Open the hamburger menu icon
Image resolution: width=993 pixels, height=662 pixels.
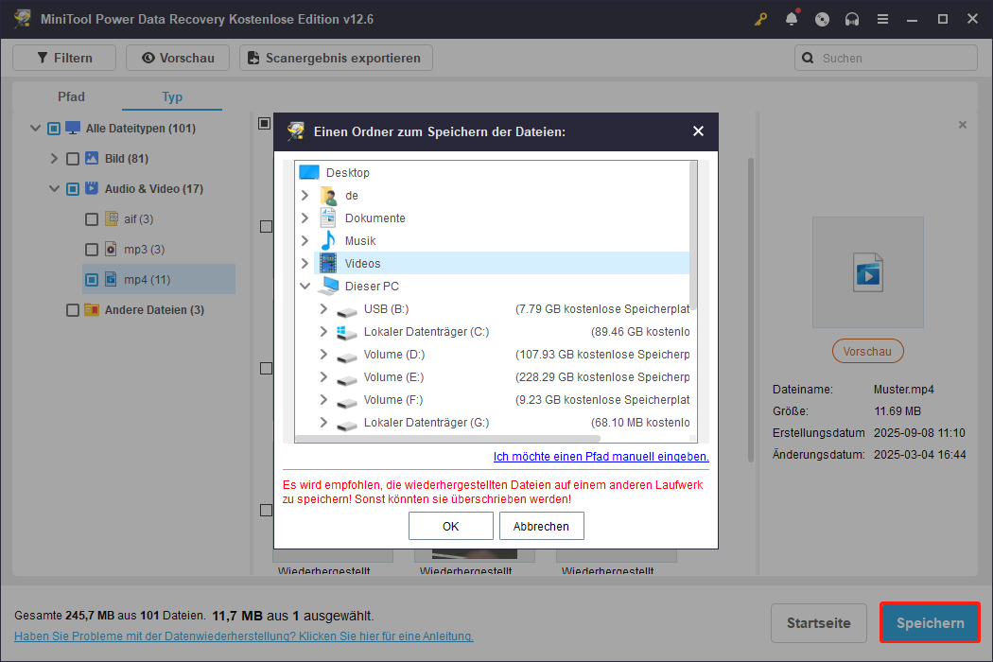[881, 19]
